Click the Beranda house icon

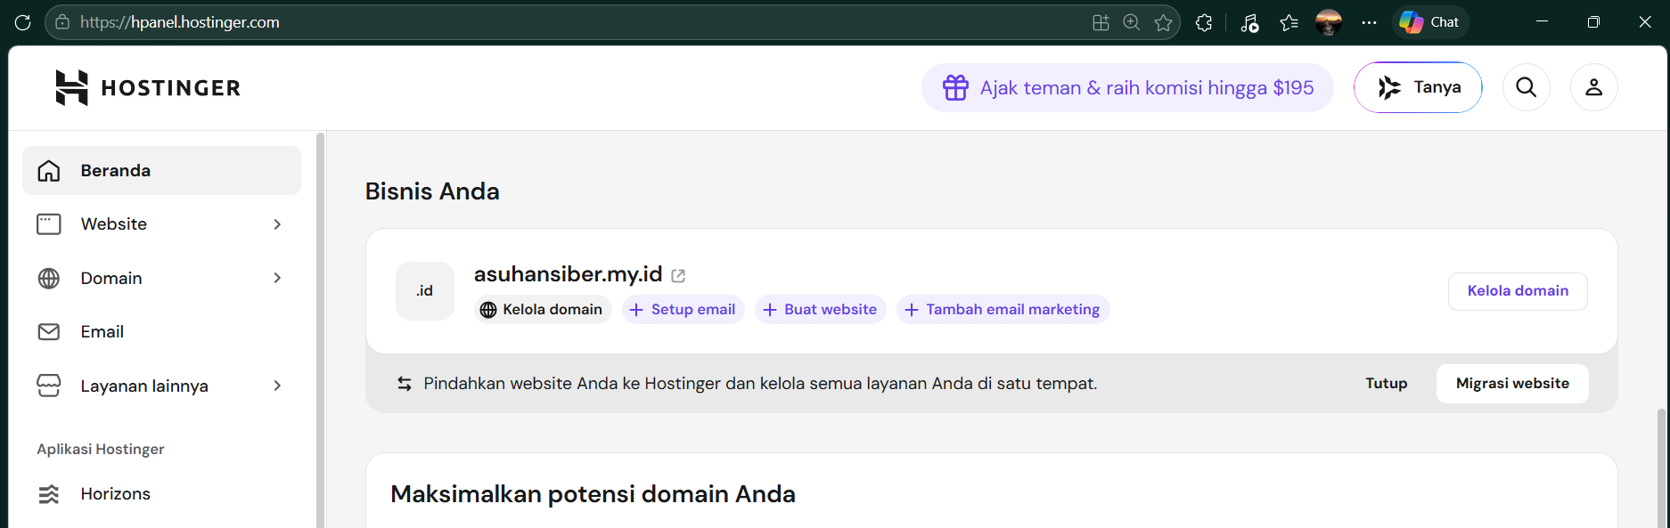[49, 170]
